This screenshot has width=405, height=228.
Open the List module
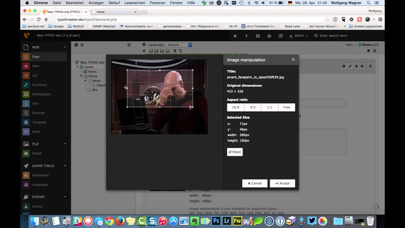[x=44, y=75]
